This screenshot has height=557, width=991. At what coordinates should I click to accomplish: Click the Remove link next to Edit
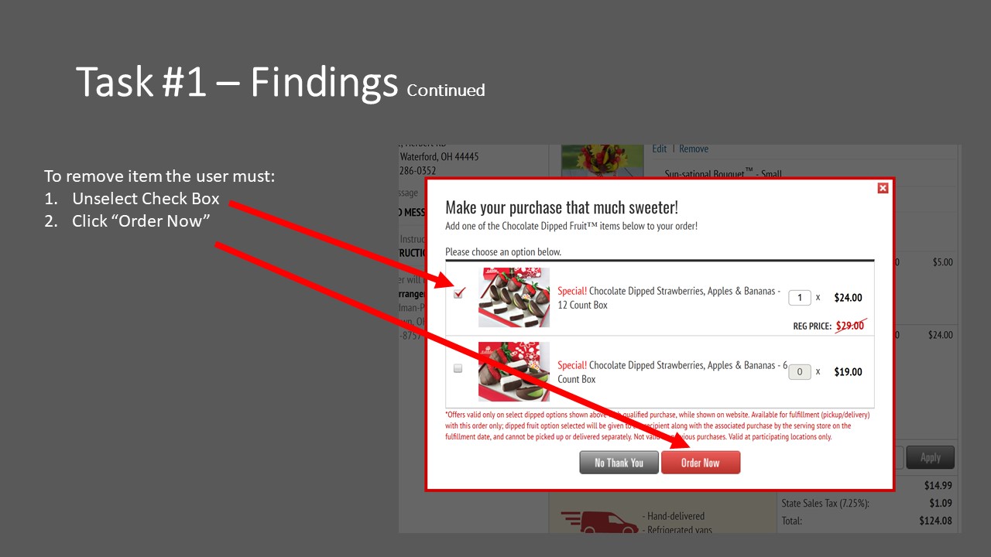[694, 149]
